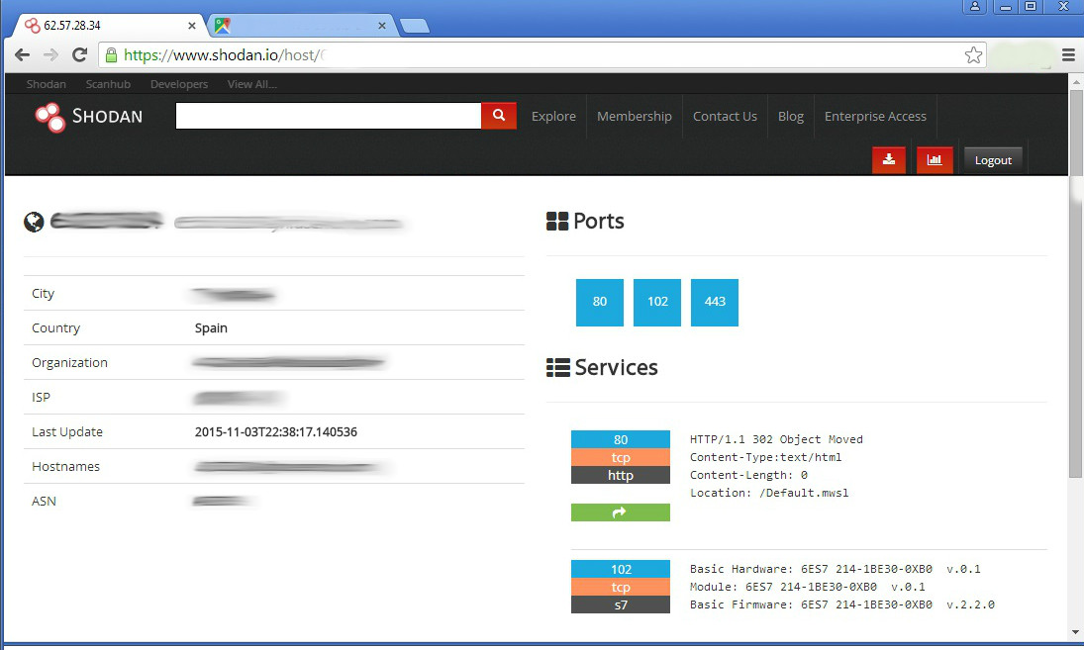Click the browser back arrow

22,54
